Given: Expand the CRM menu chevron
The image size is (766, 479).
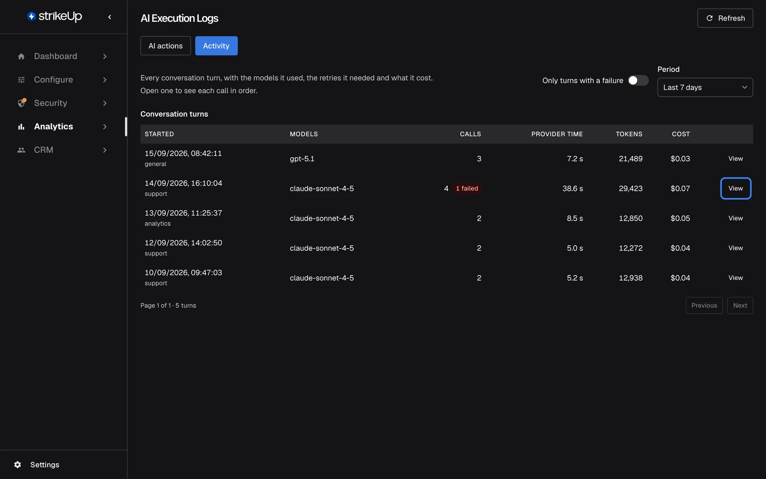Looking at the screenshot, I should point(105,150).
